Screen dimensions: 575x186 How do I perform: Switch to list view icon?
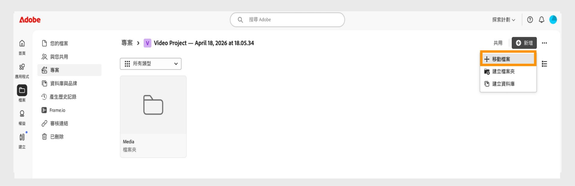(x=544, y=64)
